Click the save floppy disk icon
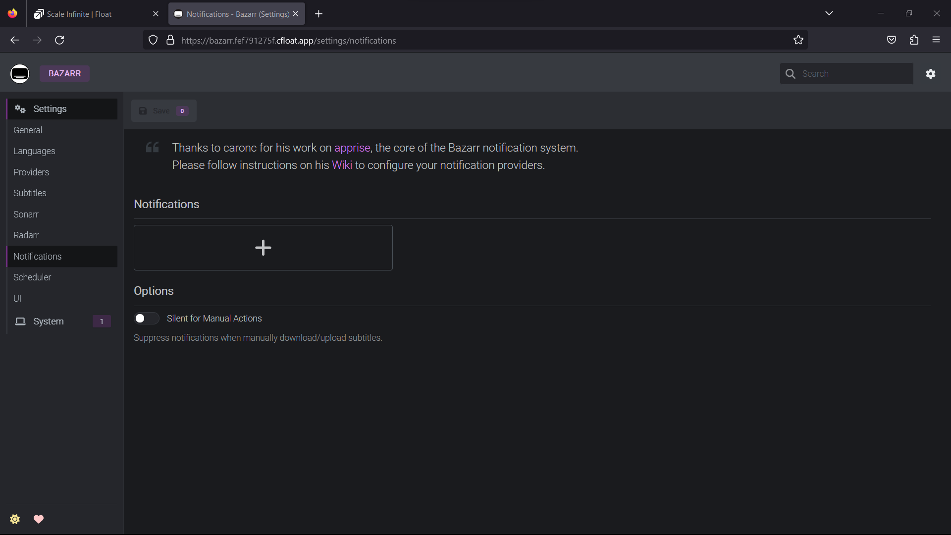 (x=143, y=111)
